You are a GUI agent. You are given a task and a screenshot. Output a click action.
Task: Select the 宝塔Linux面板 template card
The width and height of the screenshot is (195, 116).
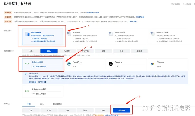tap(43, 64)
